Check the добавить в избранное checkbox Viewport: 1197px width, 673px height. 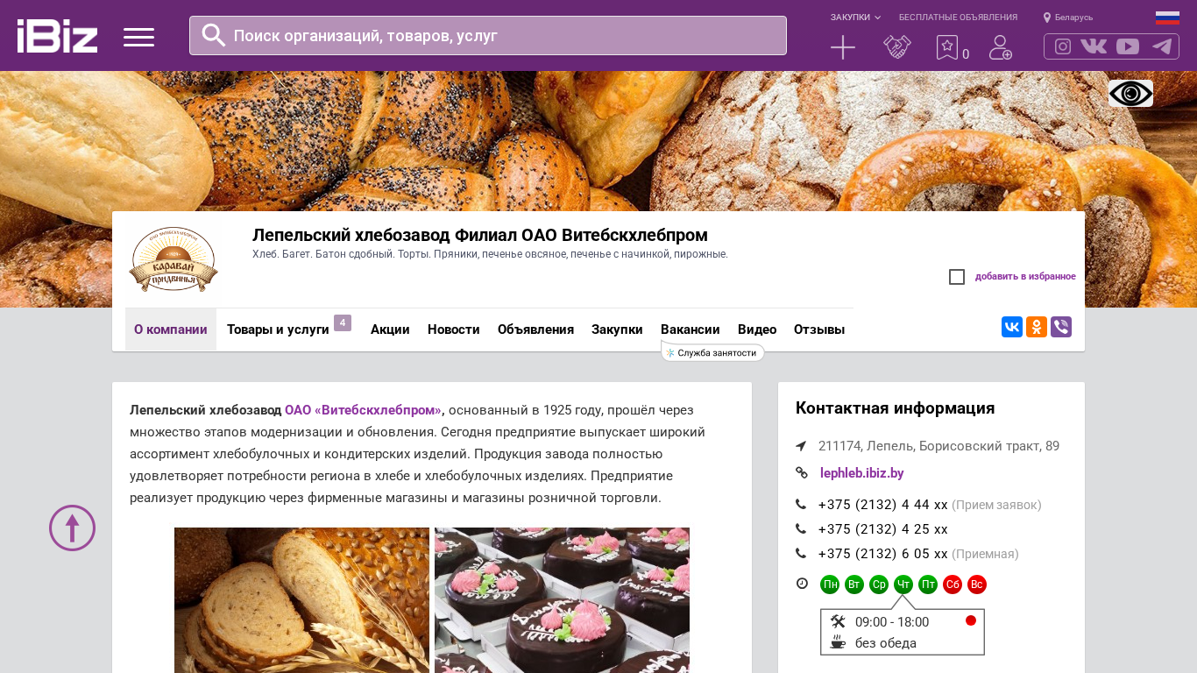pyautogui.click(x=957, y=277)
